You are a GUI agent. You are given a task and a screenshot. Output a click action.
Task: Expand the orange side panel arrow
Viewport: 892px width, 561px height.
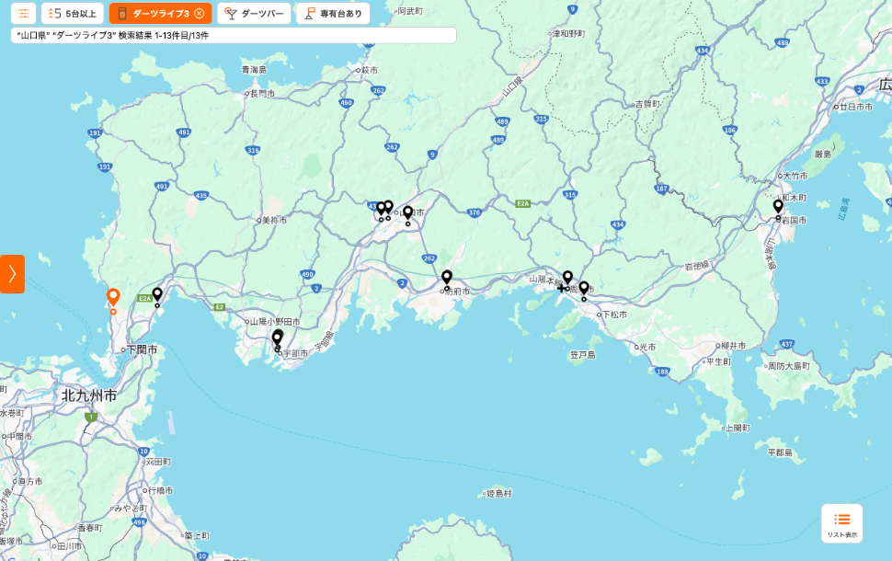[x=12, y=274]
